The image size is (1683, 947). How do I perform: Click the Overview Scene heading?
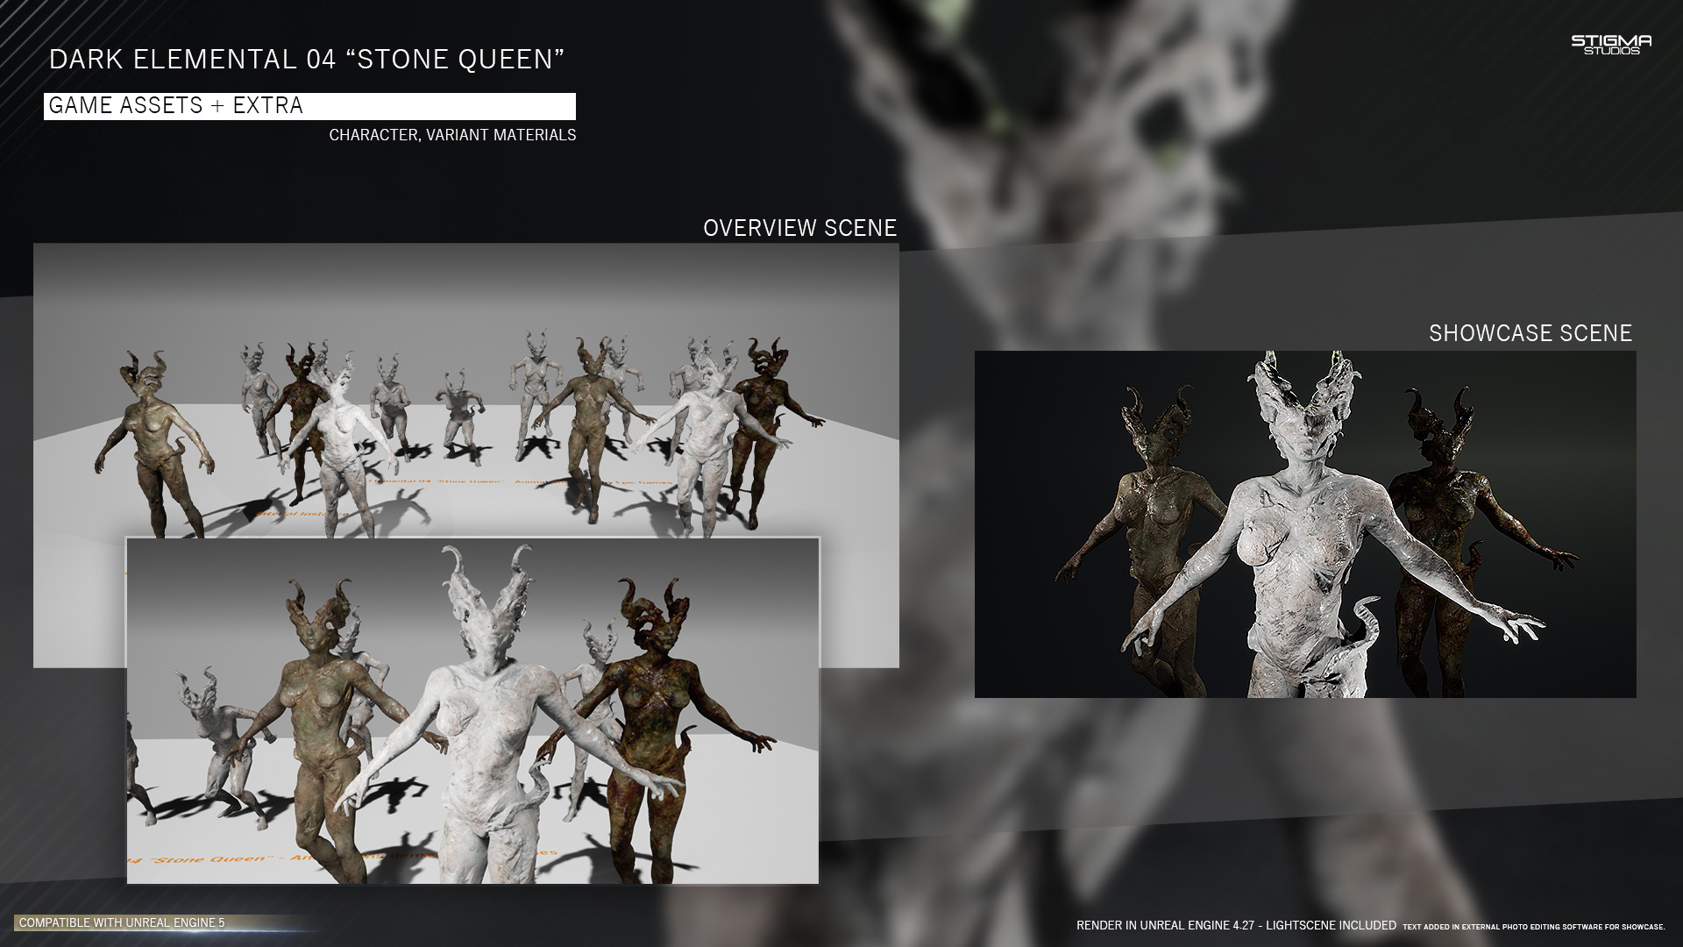tap(799, 228)
